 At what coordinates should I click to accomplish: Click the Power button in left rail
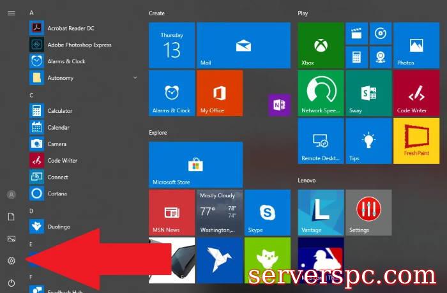point(11,282)
